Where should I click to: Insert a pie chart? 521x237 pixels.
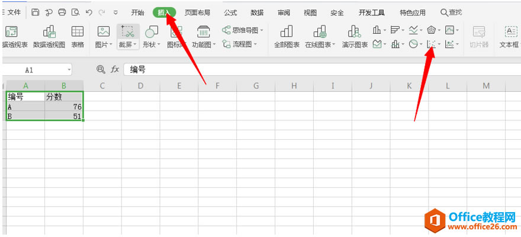point(413,44)
